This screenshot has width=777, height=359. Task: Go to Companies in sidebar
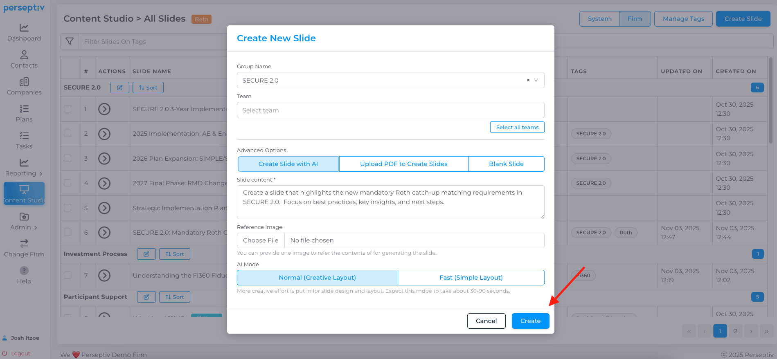click(24, 86)
